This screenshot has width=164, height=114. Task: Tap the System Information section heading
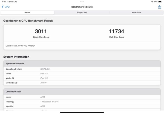click(16, 57)
